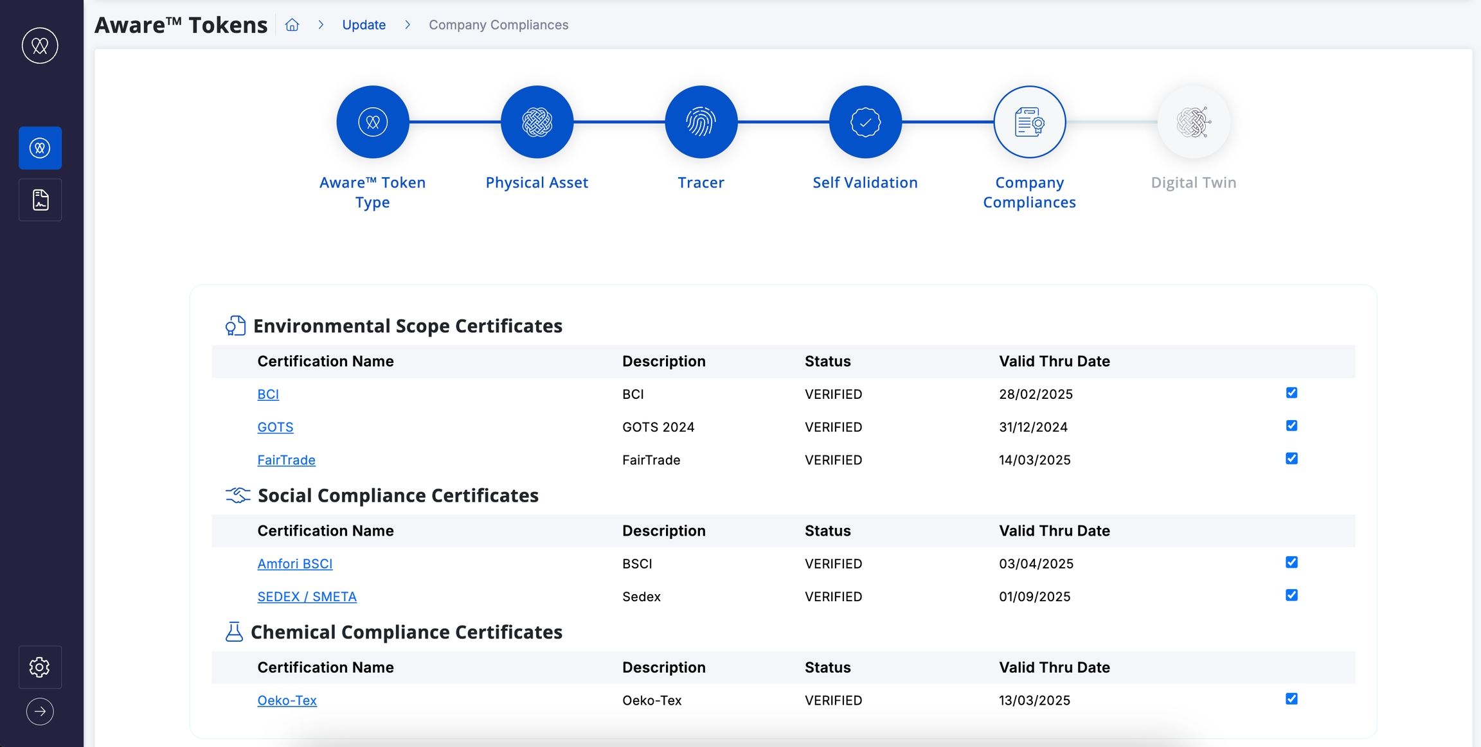Click the Aware Tokens page title
1481x747 pixels.
(x=181, y=25)
